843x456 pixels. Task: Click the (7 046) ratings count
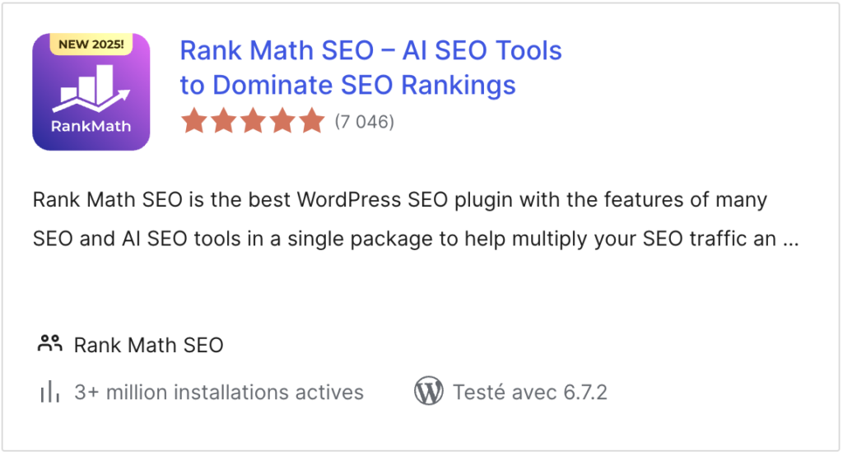[364, 122]
